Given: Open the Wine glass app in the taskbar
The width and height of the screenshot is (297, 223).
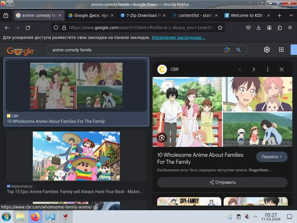Looking at the screenshot, I should point(66,217).
